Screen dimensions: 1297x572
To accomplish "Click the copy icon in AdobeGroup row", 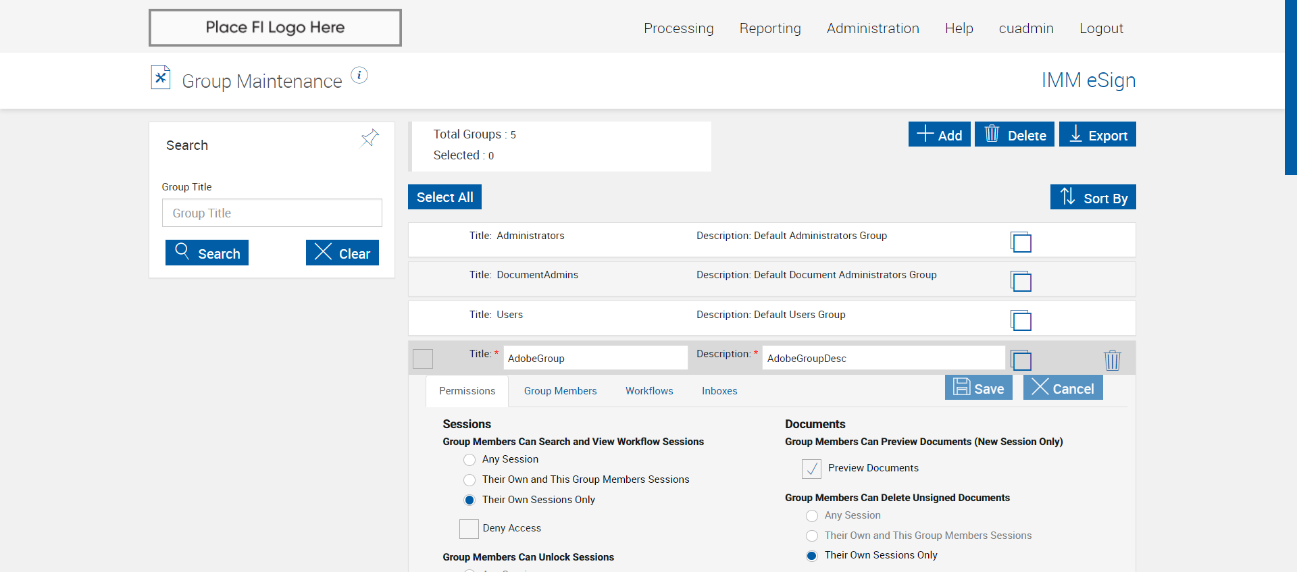I will (1021, 360).
